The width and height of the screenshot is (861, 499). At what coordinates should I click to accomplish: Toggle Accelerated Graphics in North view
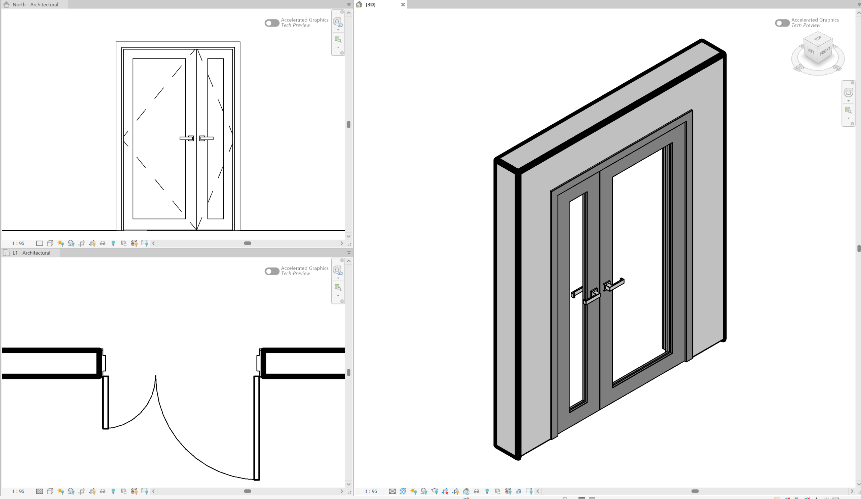272,23
